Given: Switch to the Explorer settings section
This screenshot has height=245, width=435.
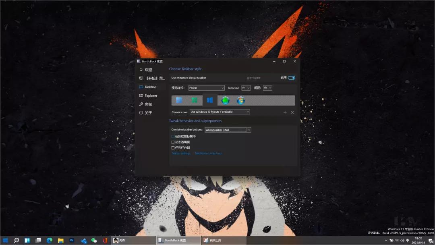Looking at the screenshot, I should tap(150, 96).
